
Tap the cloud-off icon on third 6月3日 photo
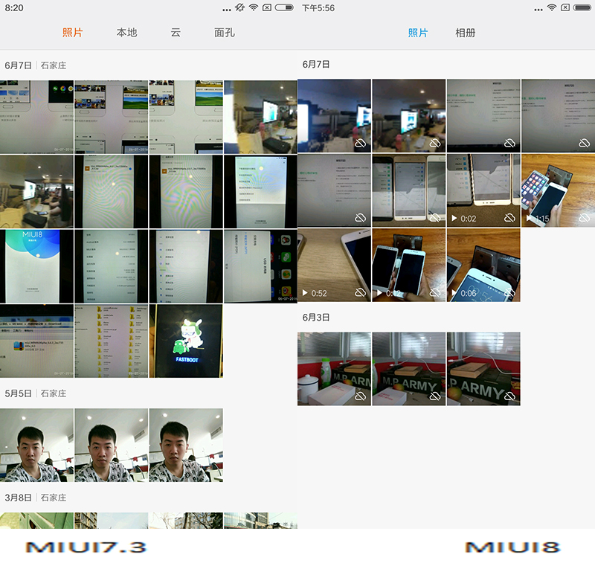(509, 396)
